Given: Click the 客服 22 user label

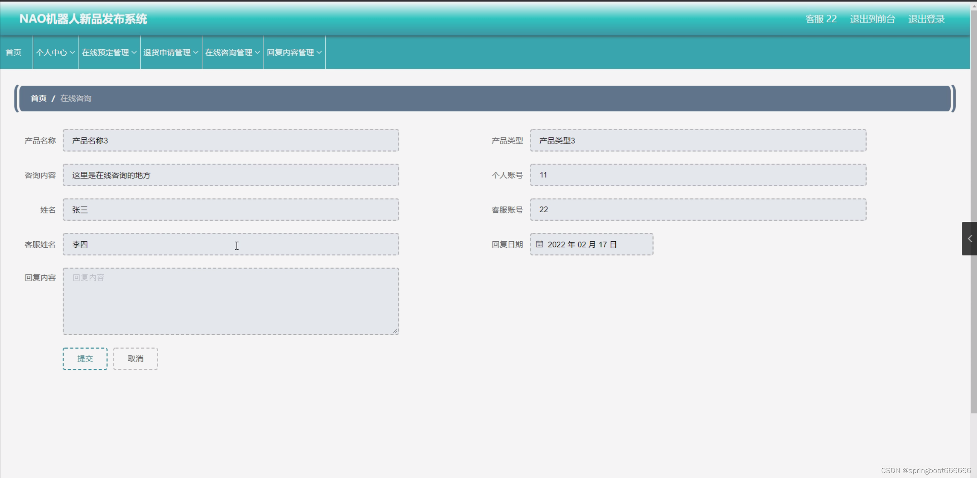Looking at the screenshot, I should pyautogui.click(x=821, y=19).
